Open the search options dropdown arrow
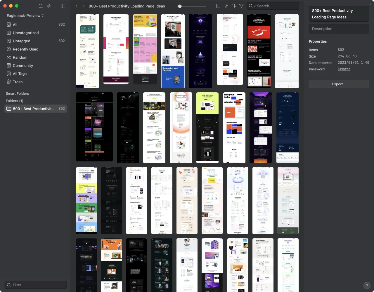 point(254,6)
